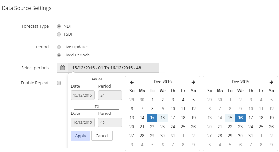The width and height of the screenshot is (279, 152).
Task: Select highlighted day 16 in right calendar
Action: point(240,118)
